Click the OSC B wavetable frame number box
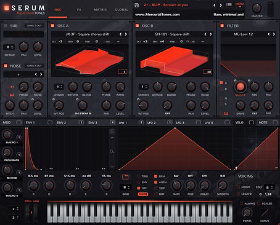This screenshot has width=280, height=225. [207, 72]
